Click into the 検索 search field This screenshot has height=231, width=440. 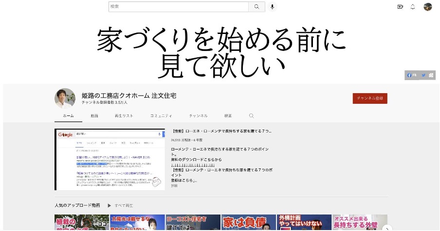178,7
